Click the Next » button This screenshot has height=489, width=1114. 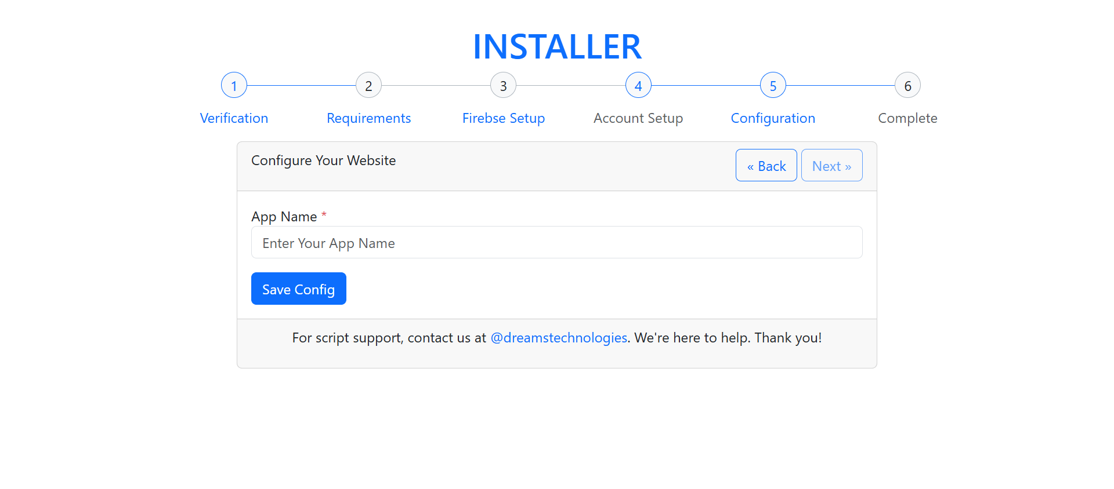click(x=831, y=166)
